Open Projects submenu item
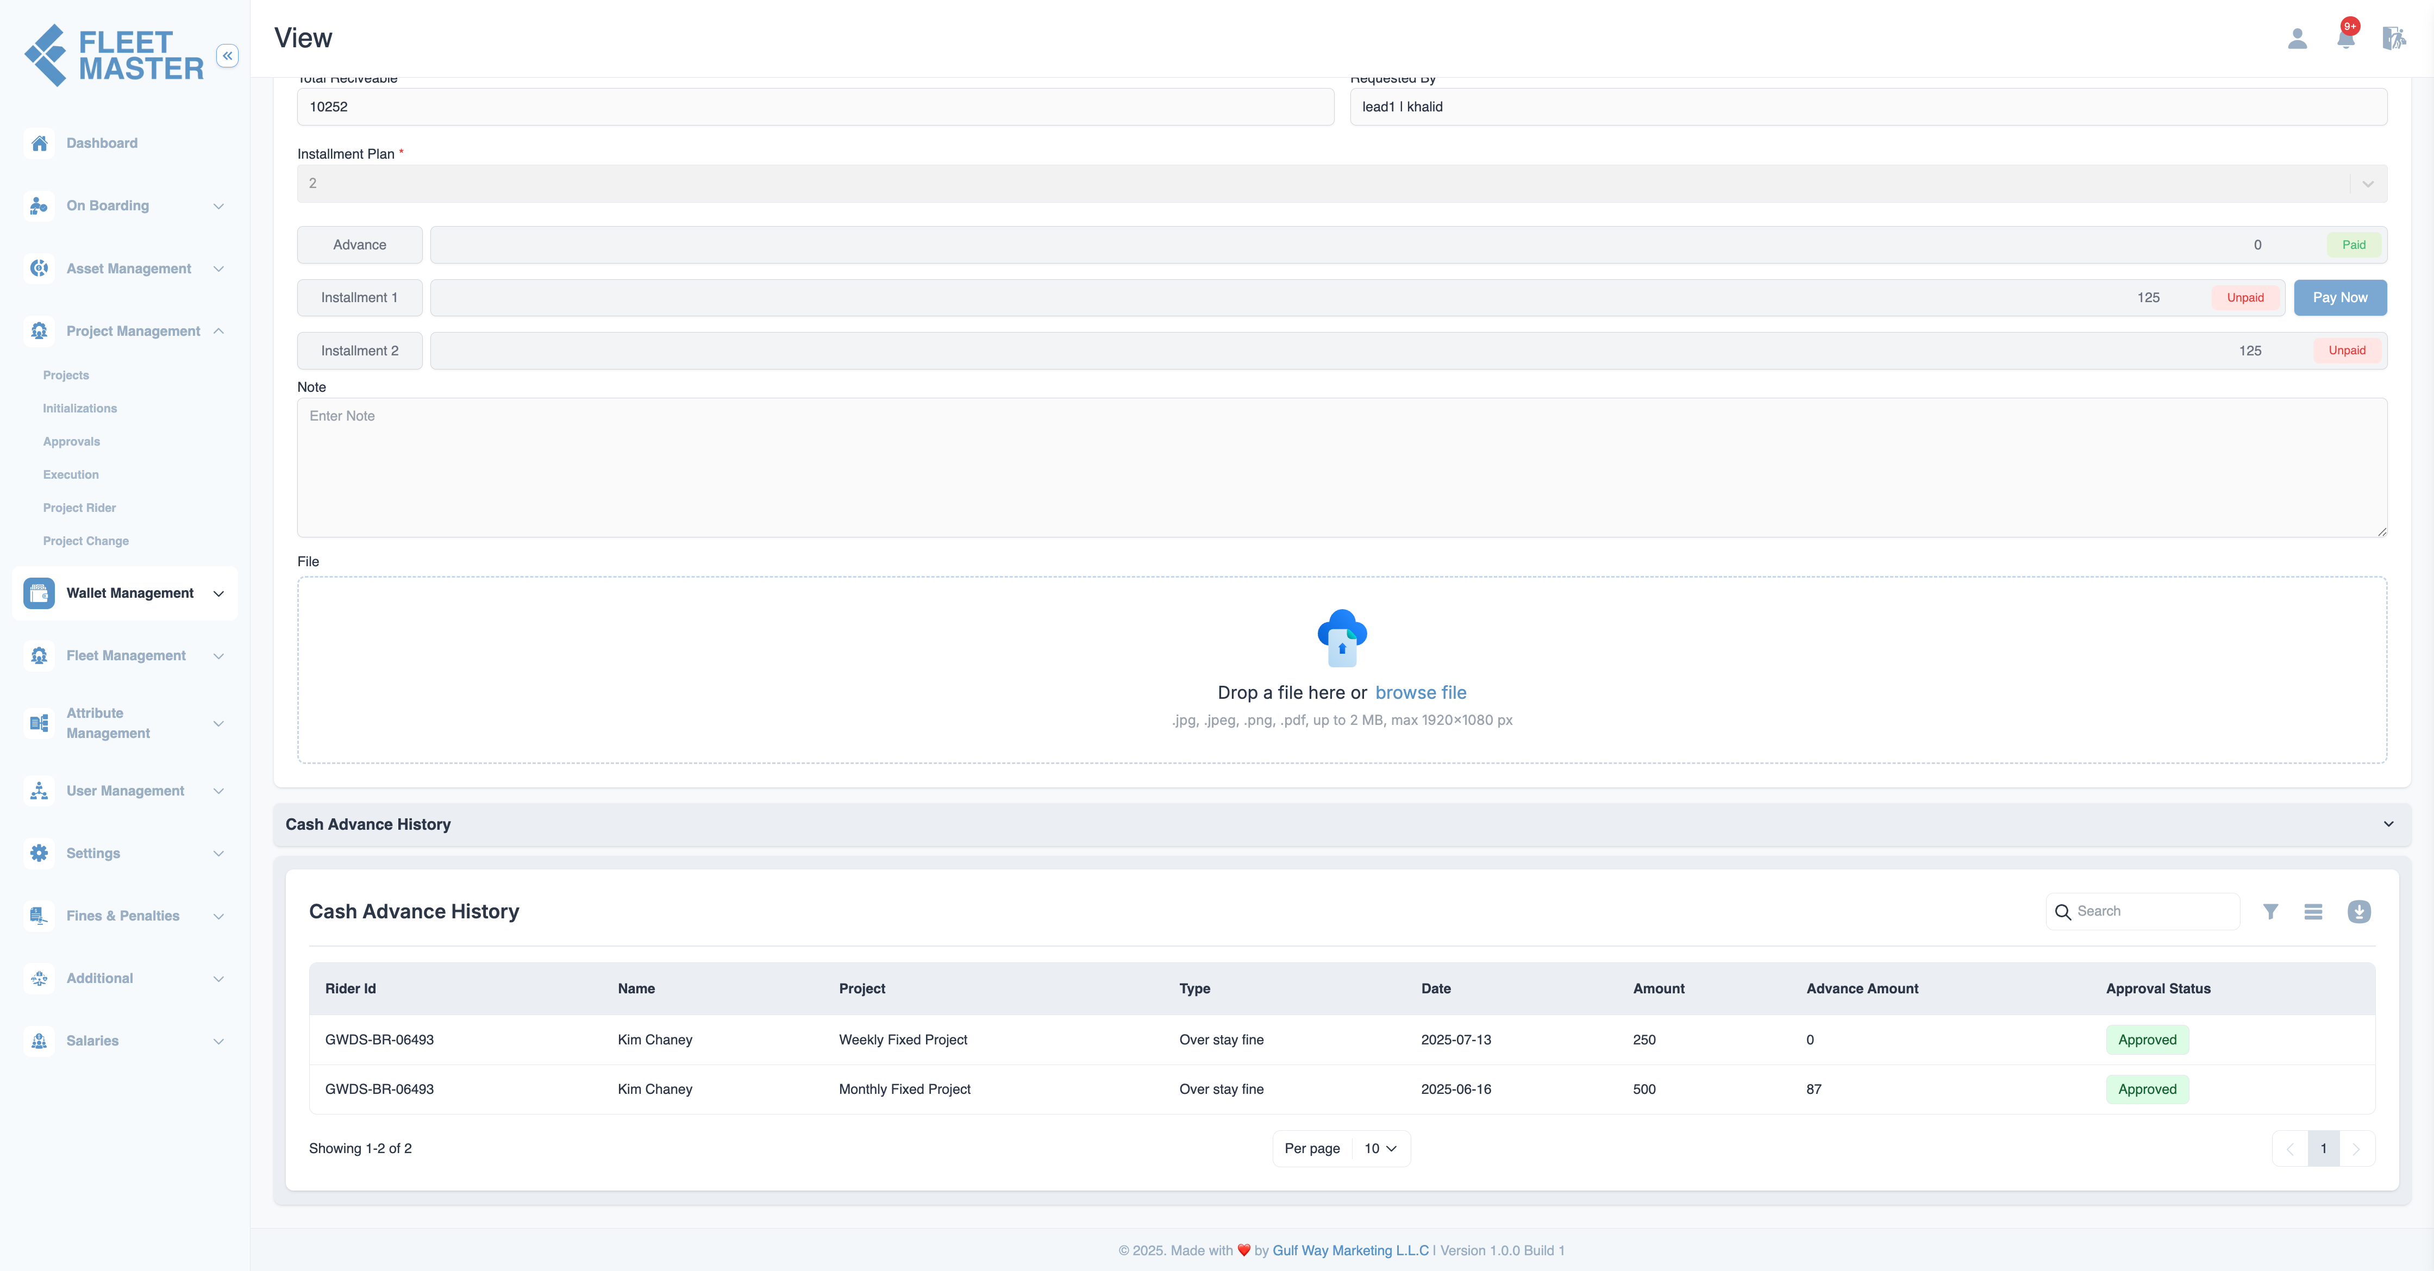 pos(66,375)
